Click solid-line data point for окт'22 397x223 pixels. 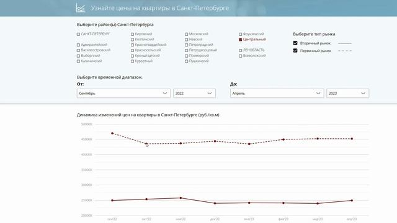pos(146,199)
